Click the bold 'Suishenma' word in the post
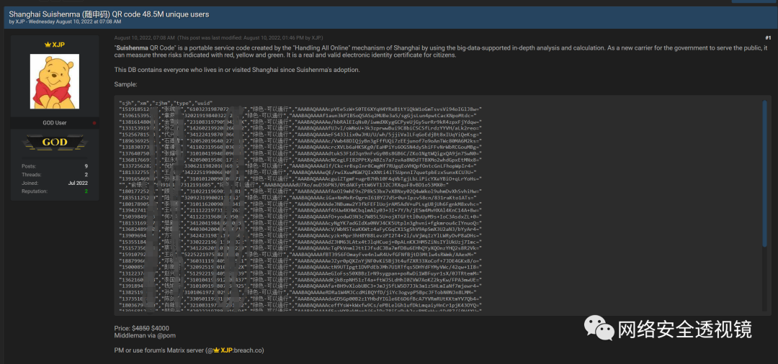This screenshot has height=364, width=778. (x=132, y=48)
